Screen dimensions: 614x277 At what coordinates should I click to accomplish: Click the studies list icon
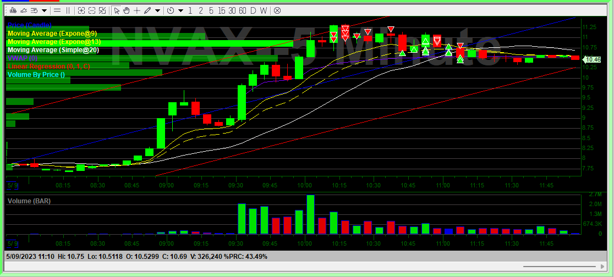(34, 10)
